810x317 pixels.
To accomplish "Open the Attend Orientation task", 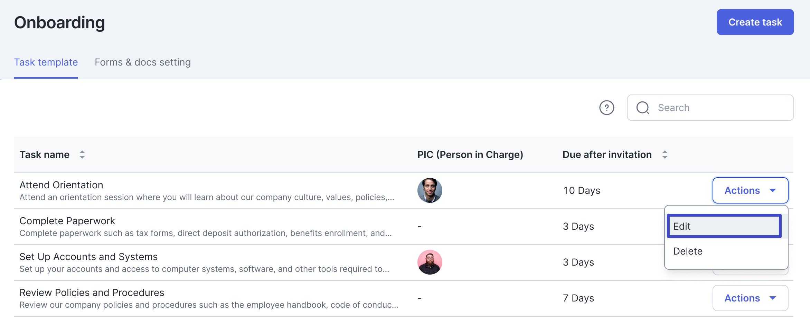I will [61, 185].
